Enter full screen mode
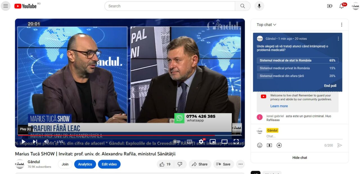 tap(236, 141)
